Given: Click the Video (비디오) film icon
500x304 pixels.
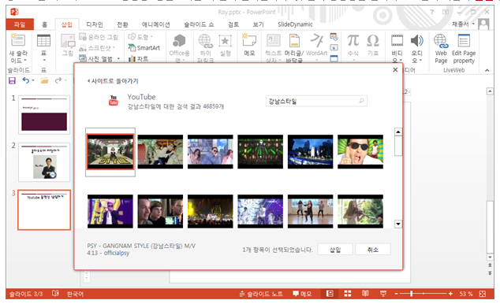Looking at the screenshot, I should [x=397, y=41].
